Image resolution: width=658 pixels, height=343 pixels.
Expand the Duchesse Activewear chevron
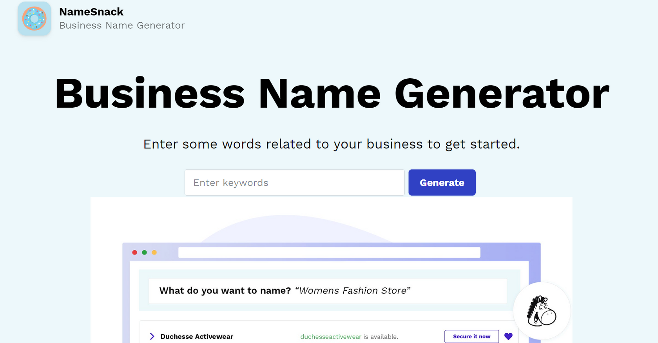pyautogui.click(x=152, y=336)
